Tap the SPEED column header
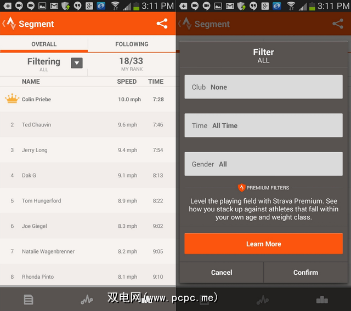This screenshot has width=351, height=311. (x=127, y=82)
